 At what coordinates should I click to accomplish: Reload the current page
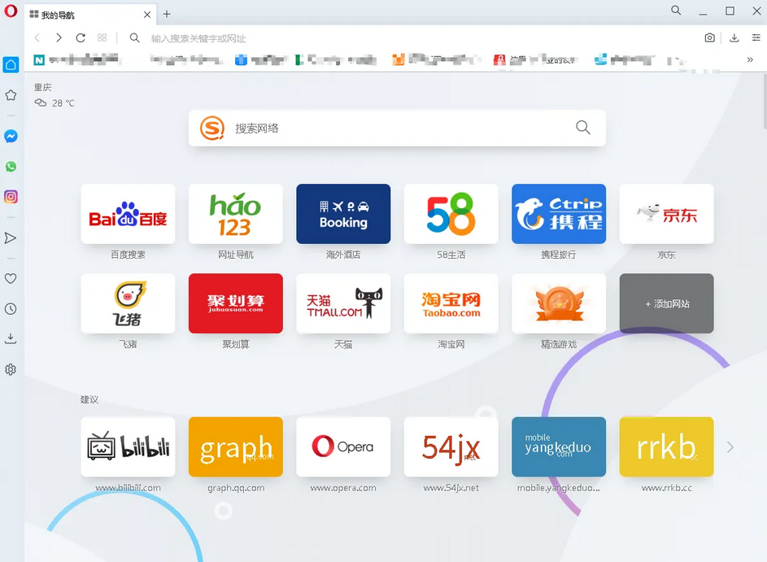tap(81, 37)
